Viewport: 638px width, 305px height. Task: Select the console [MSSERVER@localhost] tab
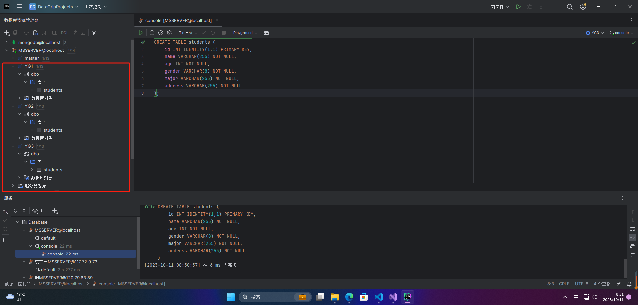tap(178, 20)
